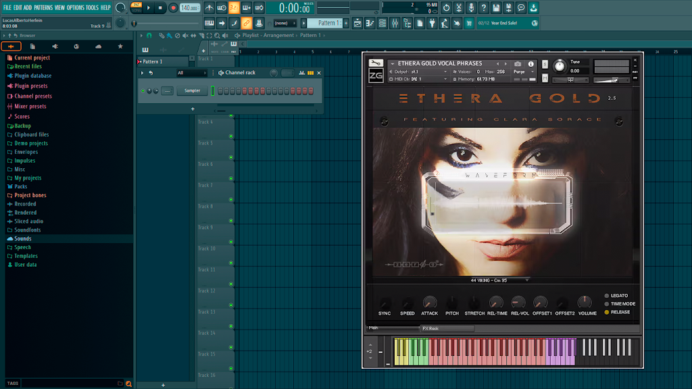This screenshot has height=389, width=692.
Task: Click the record button
Action: click(173, 8)
